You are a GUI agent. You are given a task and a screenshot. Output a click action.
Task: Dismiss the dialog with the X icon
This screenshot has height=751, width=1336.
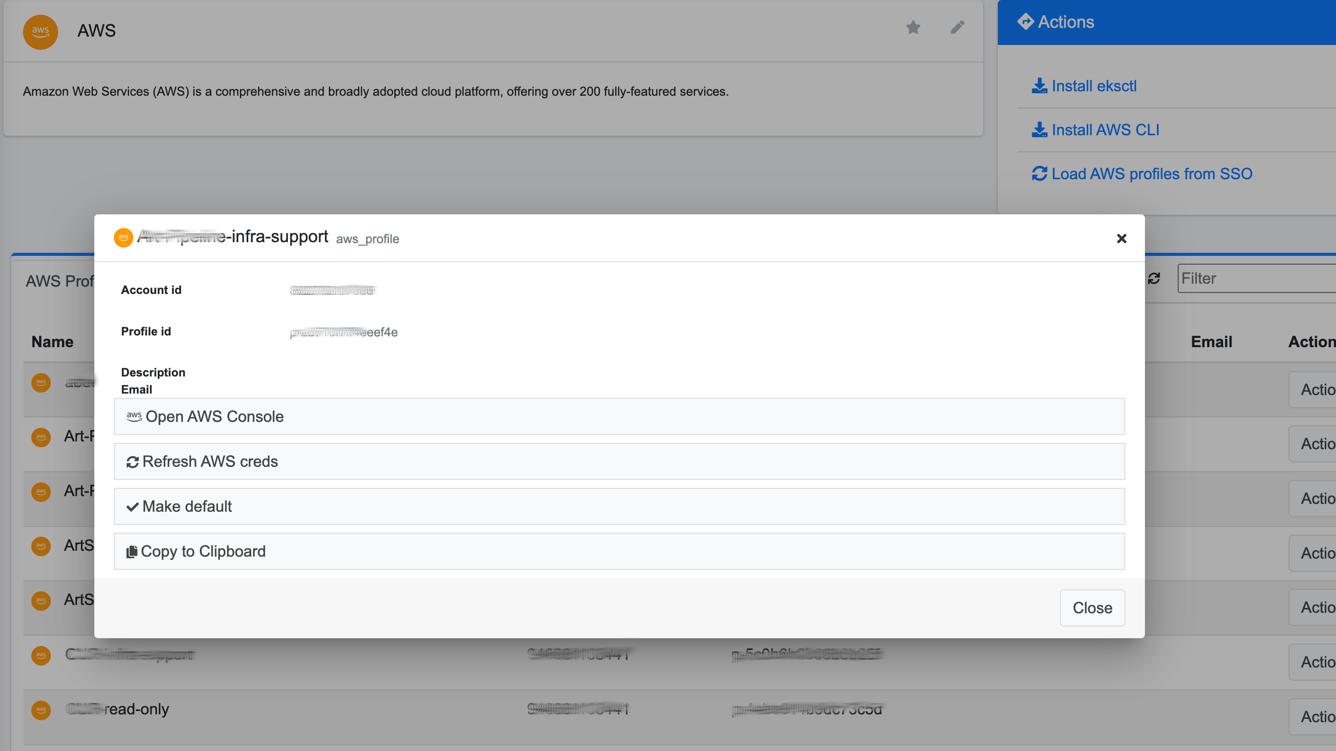pos(1122,238)
